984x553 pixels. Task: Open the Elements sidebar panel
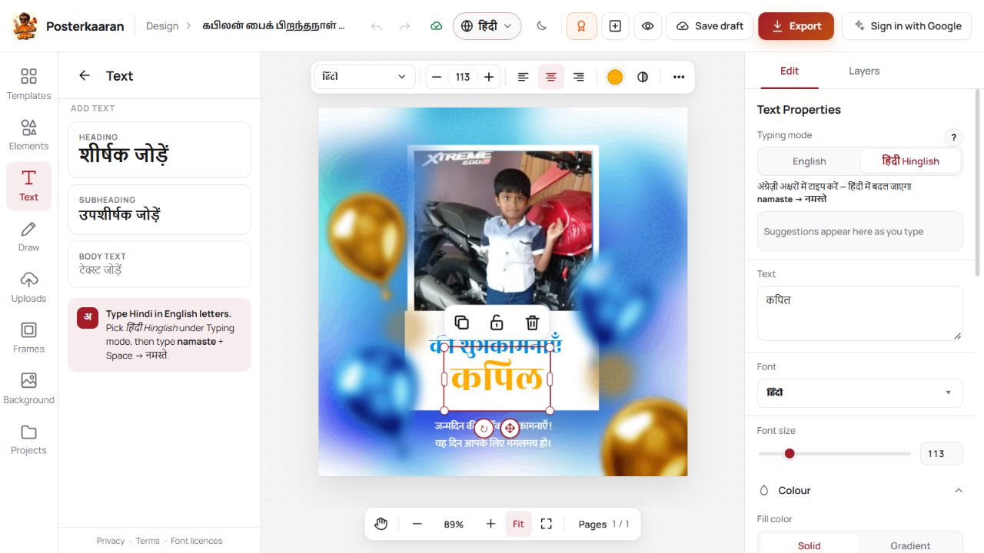tap(28, 134)
